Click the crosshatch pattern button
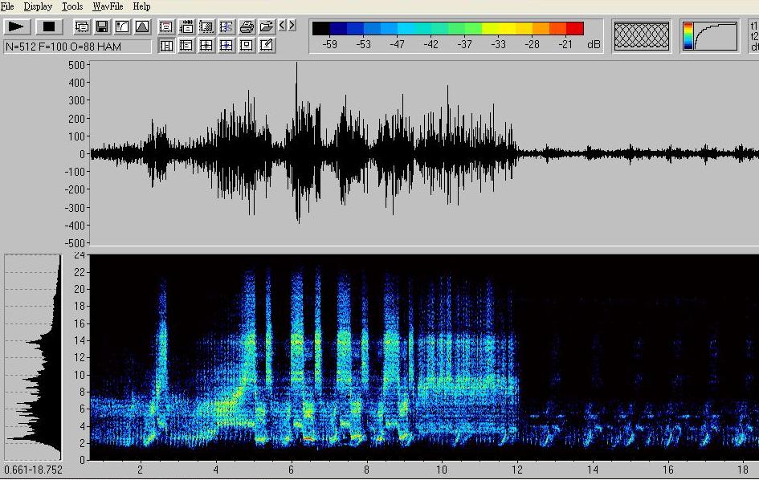Image resolution: width=759 pixels, height=480 pixels. click(642, 36)
